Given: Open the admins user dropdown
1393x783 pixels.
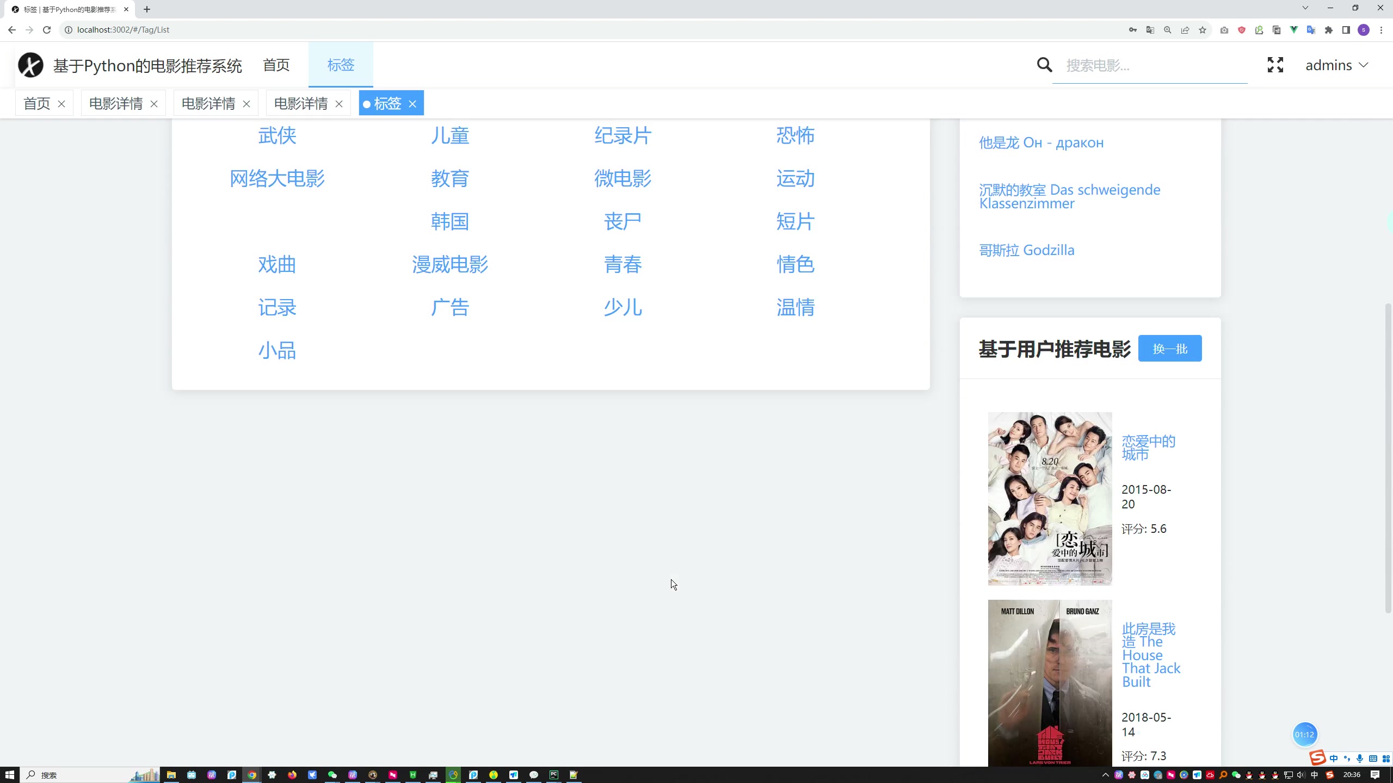Looking at the screenshot, I should click(1337, 65).
